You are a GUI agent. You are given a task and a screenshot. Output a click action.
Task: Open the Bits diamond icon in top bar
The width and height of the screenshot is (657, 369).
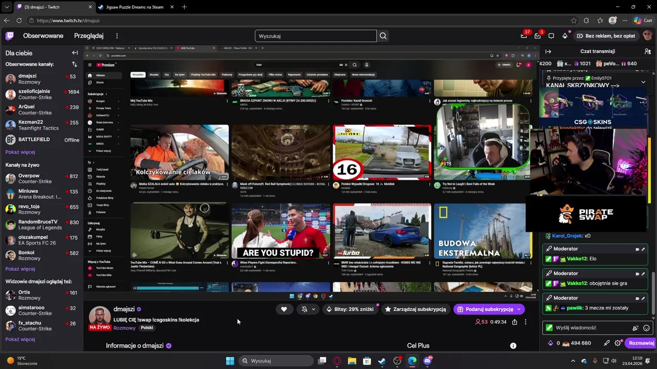565,36
